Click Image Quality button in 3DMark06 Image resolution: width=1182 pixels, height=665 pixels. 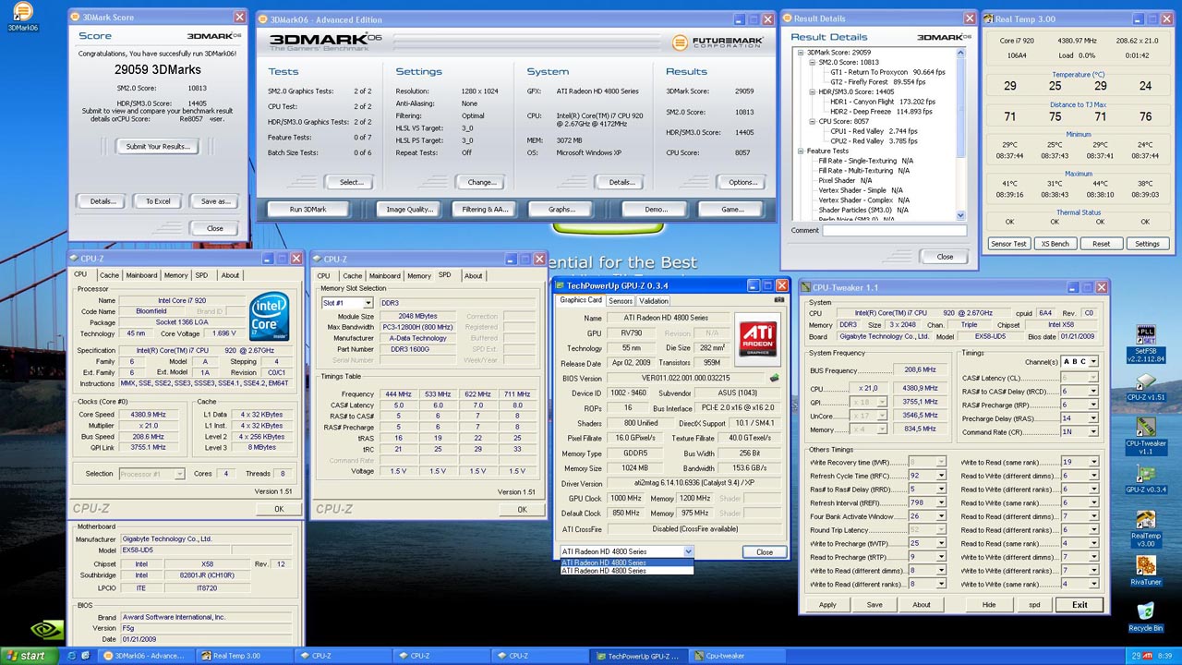click(x=409, y=210)
